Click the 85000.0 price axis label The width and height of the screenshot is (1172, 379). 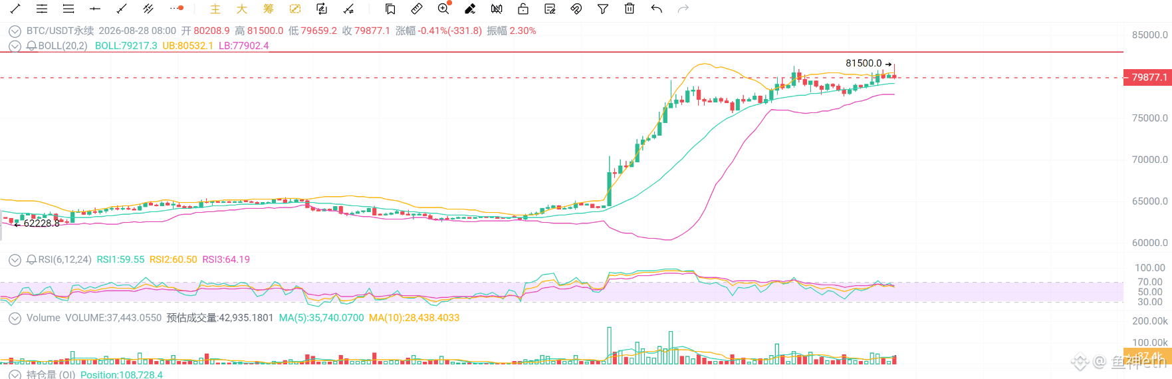coord(1150,35)
